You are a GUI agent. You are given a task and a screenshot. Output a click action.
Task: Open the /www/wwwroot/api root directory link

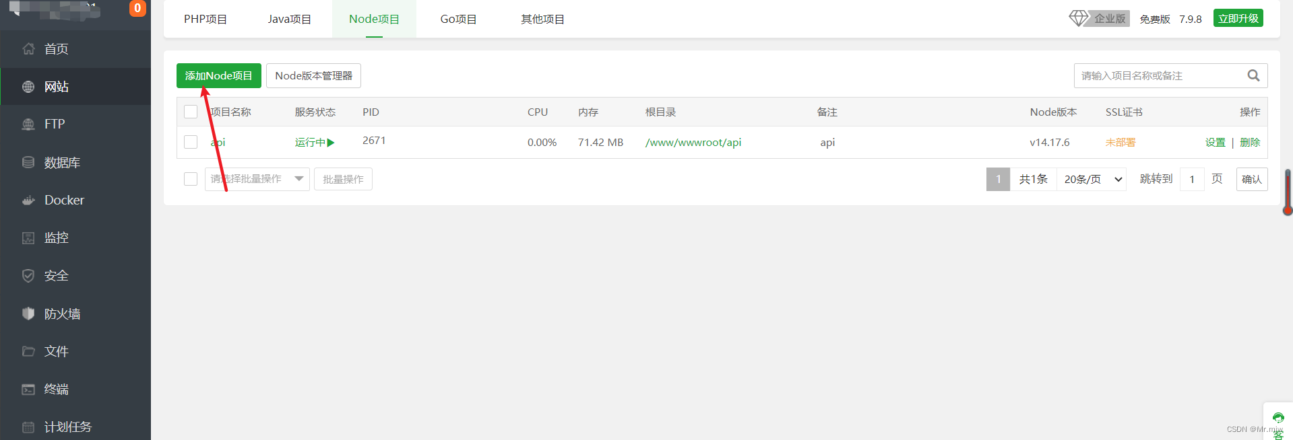click(693, 143)
